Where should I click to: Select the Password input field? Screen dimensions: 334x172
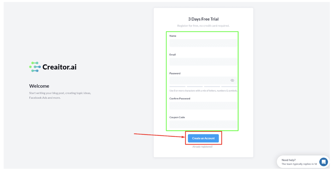[199, 80]
